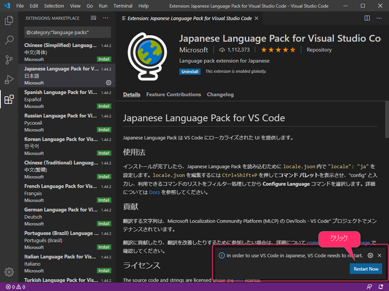Install the German Language Pack
Image resolution: width=389 pixels, height=291 pixels.
[104, 224]
